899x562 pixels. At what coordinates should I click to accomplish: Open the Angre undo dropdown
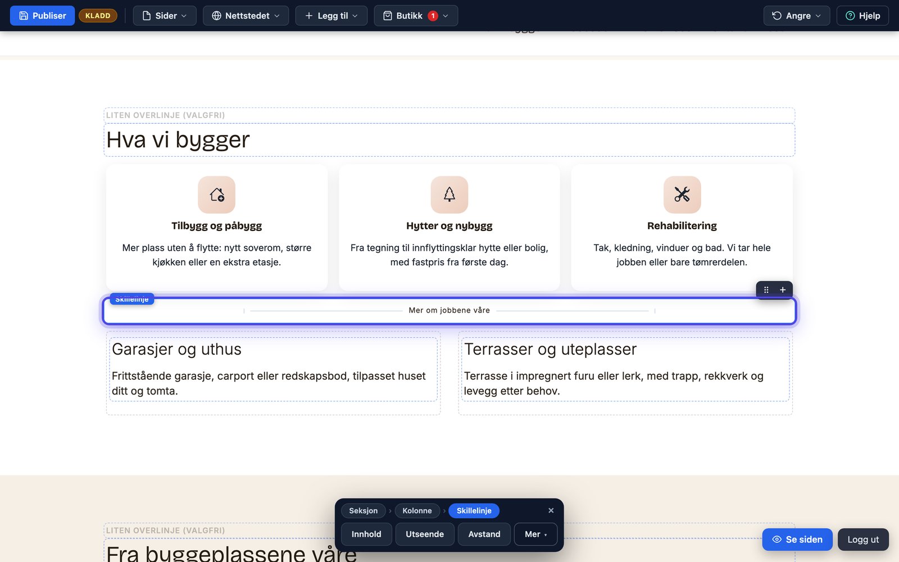click(797, 16)
